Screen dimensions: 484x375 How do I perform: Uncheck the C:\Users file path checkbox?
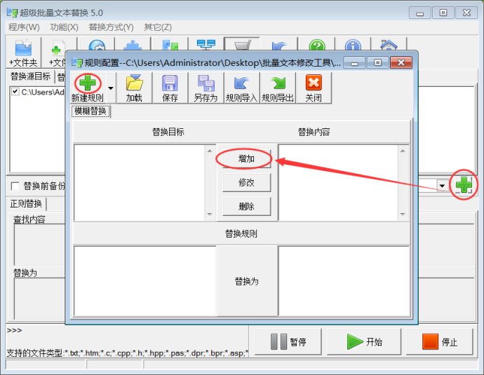coord(15,92)
